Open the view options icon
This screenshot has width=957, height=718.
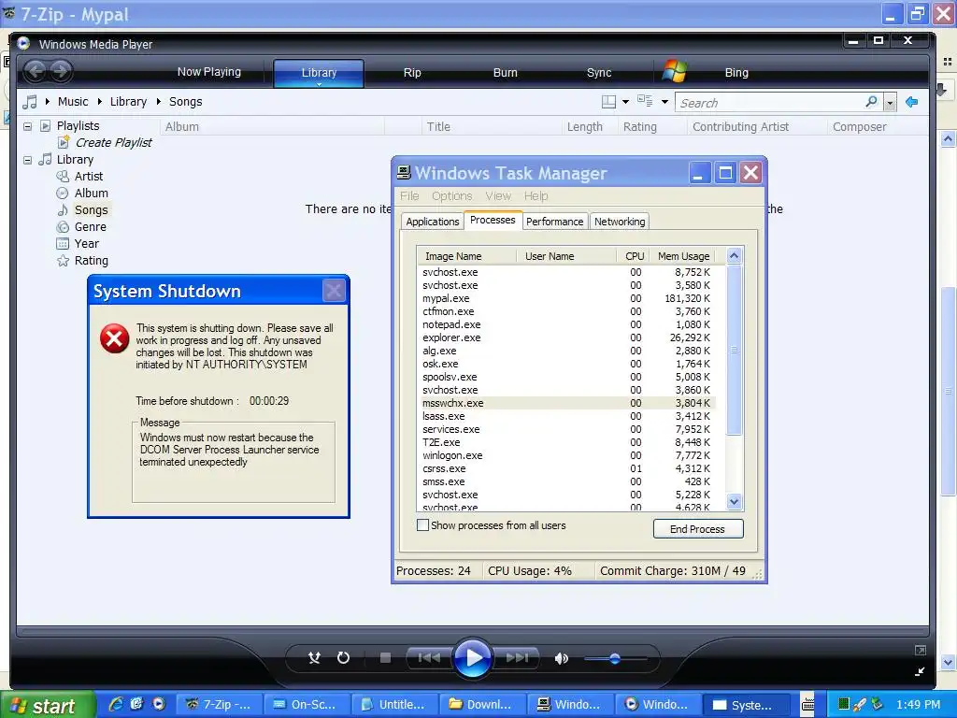point(645,101)
